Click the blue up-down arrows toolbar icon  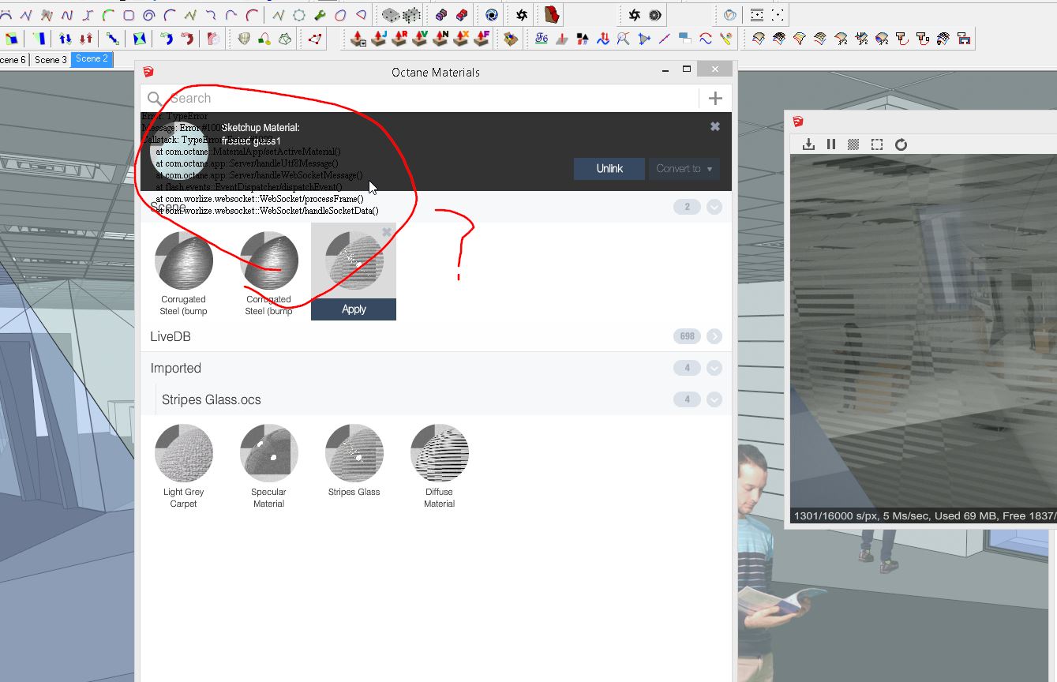[66, 38]
